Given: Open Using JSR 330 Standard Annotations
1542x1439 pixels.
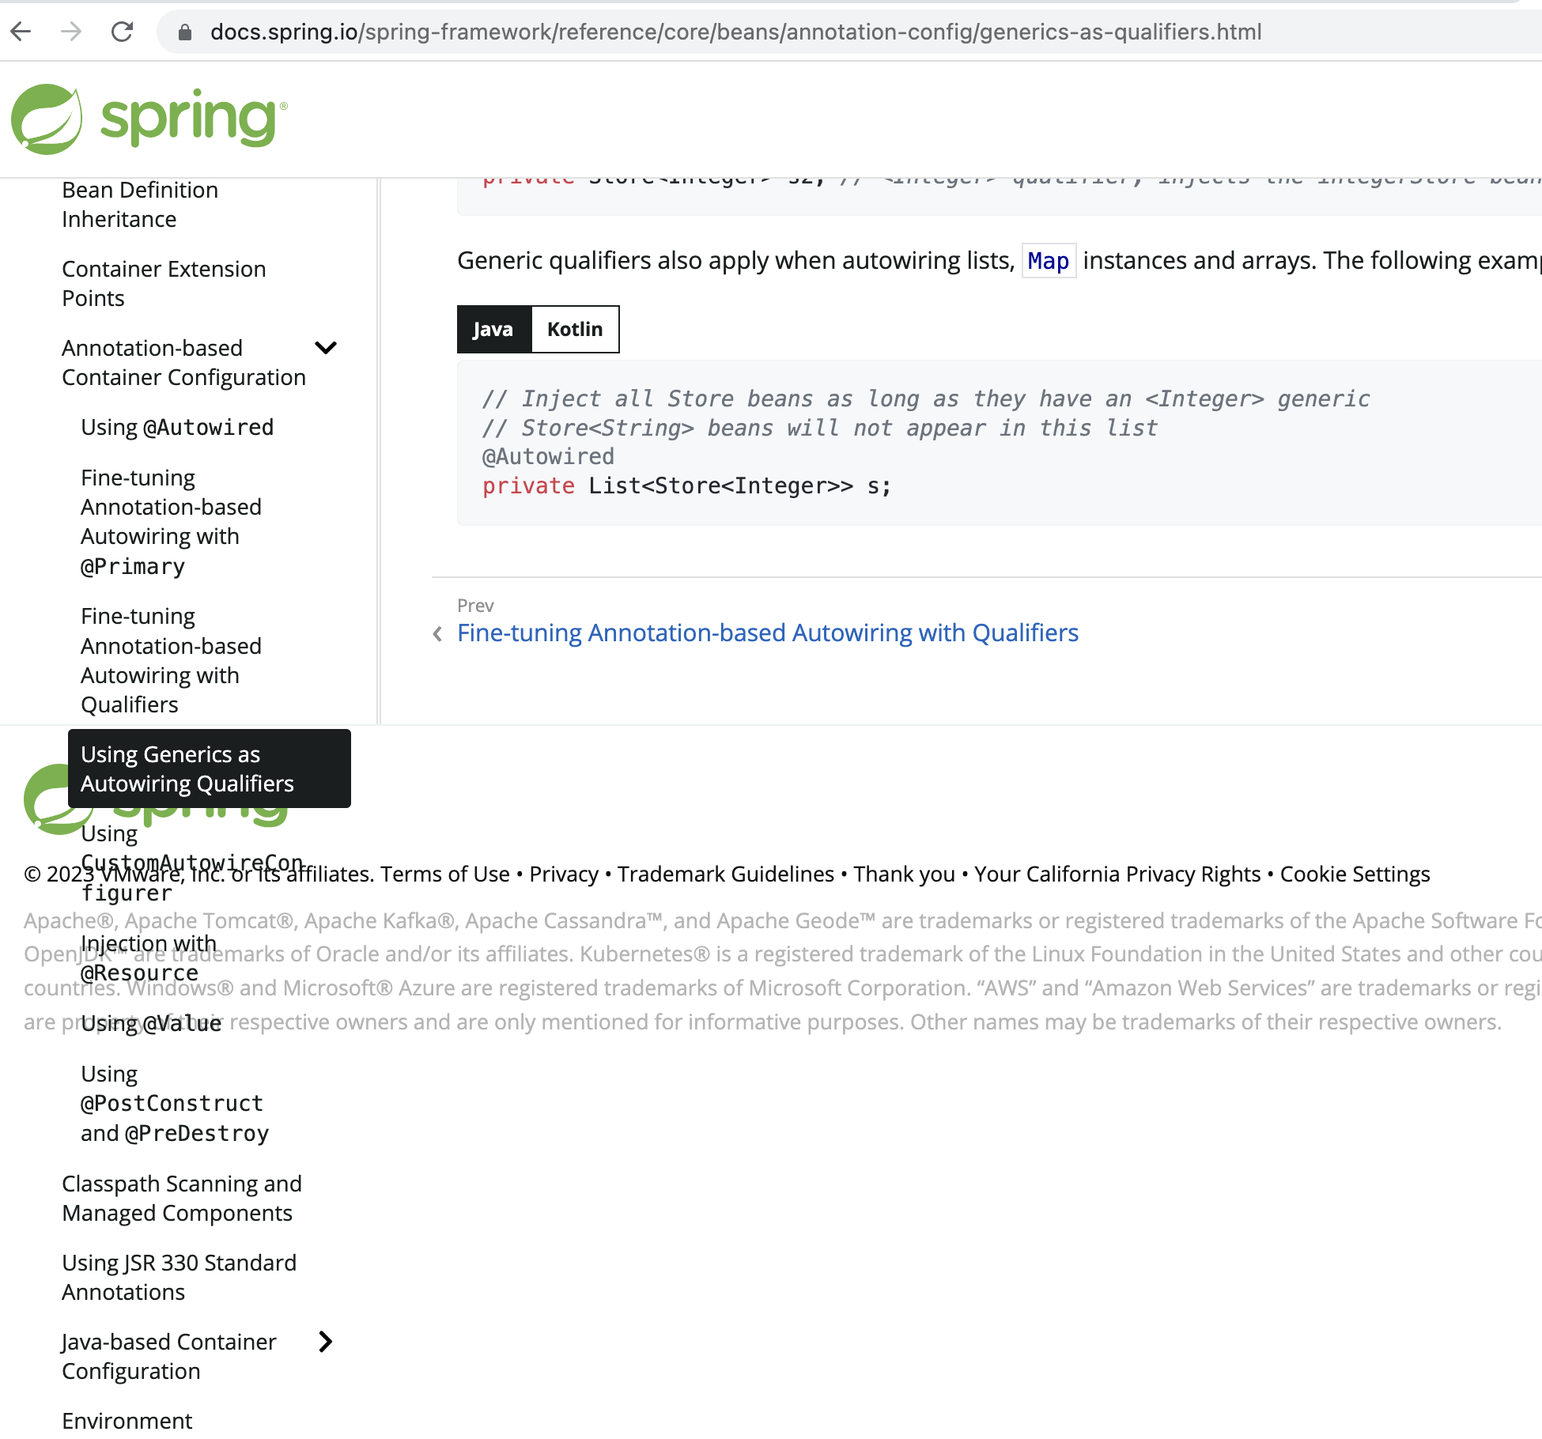Looking at the screenshot, I should (x=180, y=1278).
